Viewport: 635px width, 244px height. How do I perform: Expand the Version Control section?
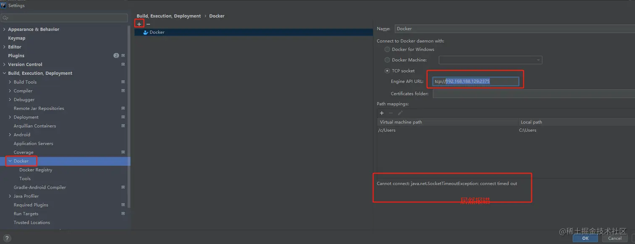[4, 64]
